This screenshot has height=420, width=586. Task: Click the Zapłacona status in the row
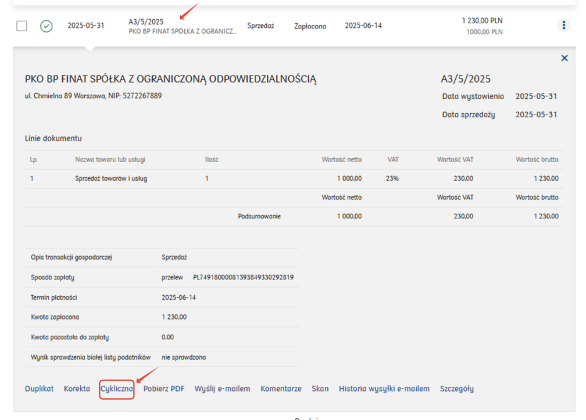(310, 26)
